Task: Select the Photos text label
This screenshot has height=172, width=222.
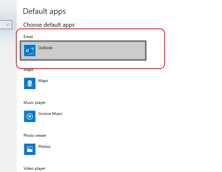Action: 44,146
